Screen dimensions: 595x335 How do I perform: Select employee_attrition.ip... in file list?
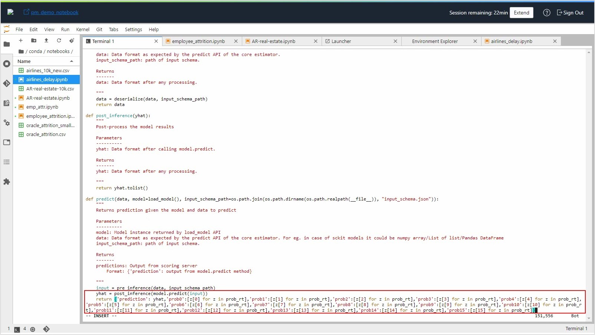coord(46,116)
